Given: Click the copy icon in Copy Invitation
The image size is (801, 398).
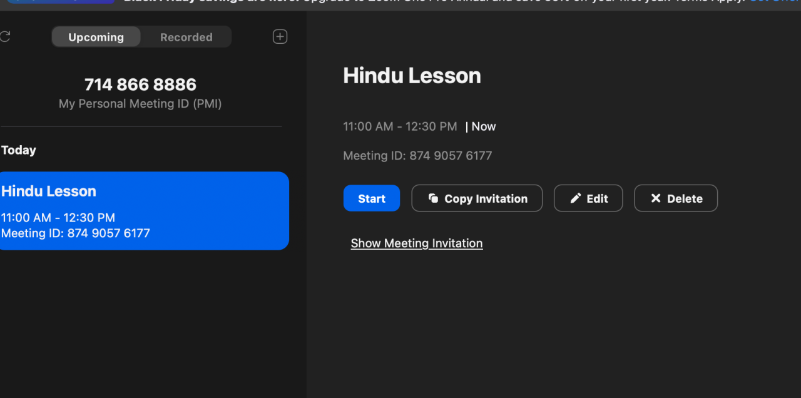Looking at the screenshot, I should 433,198.
